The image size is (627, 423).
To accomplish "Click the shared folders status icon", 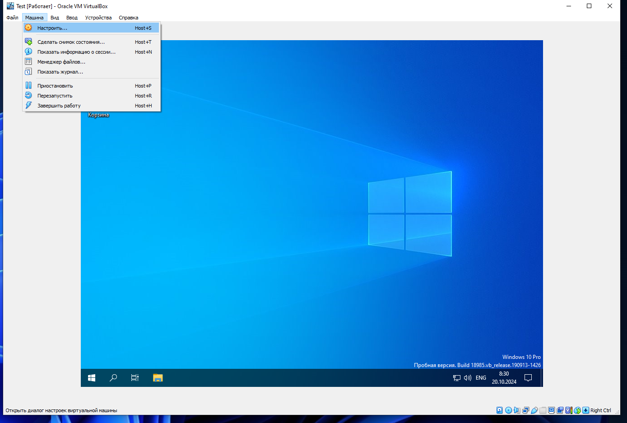I will click(543, 410).
